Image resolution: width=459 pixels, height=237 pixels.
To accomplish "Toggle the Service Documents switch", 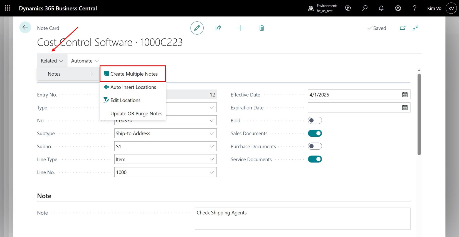I will tap(315, 159).
